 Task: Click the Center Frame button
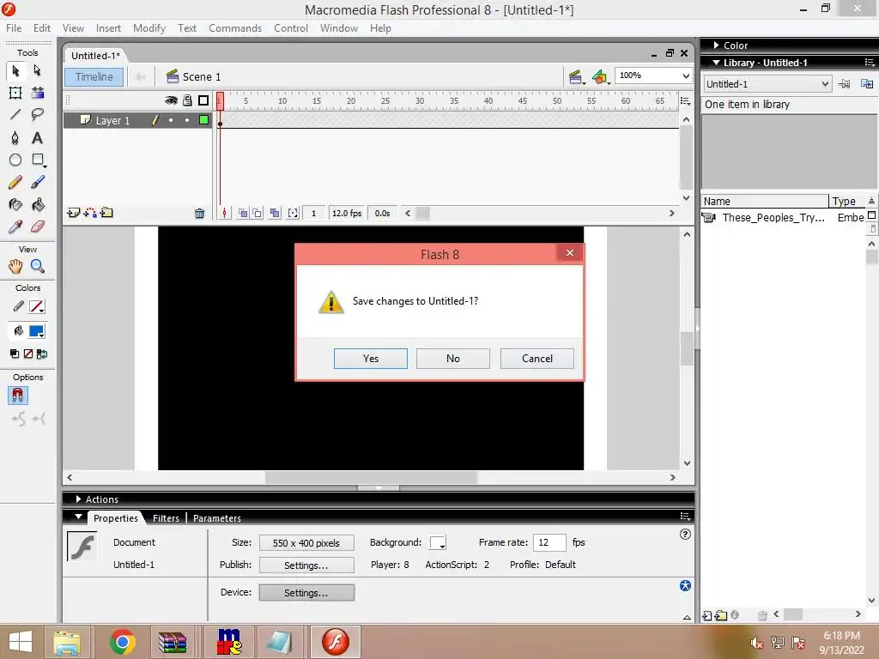point(224,213)
